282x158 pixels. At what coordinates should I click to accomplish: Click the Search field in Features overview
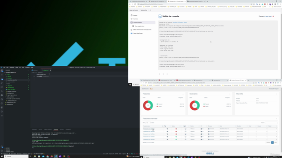[271, 123]
